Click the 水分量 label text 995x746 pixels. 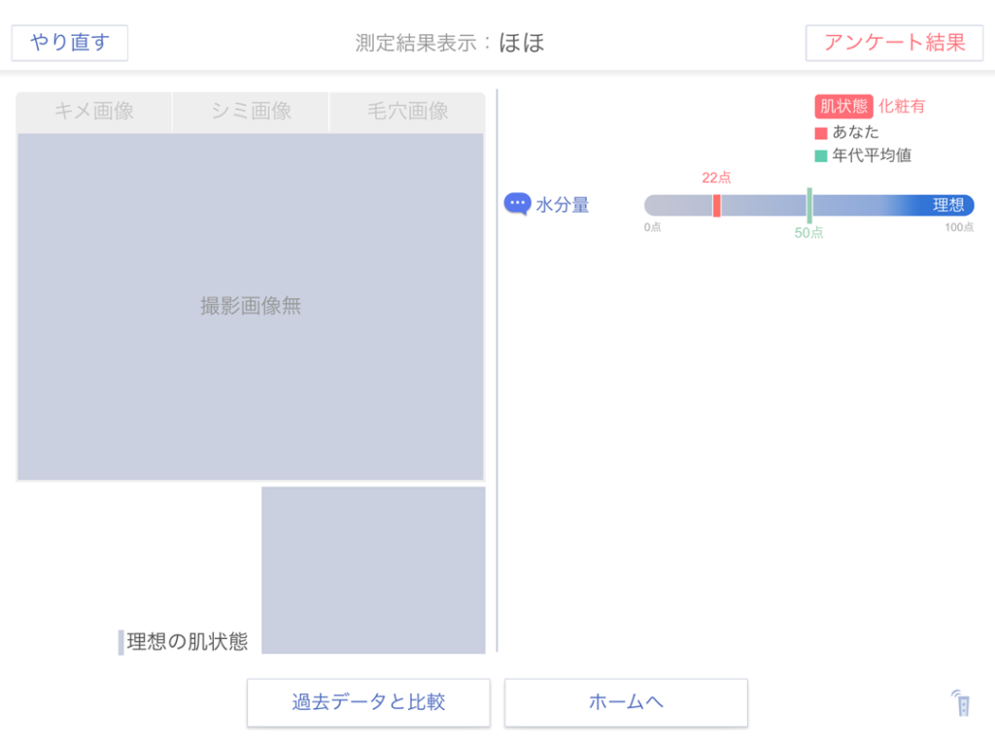point(563,205)
